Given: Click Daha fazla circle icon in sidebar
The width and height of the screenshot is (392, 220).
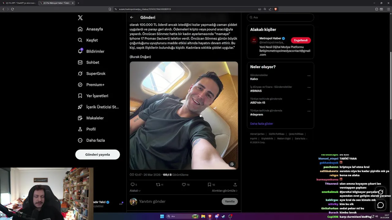Looking at the screenshot, I should pyautogui.click(x=80, y=140).
